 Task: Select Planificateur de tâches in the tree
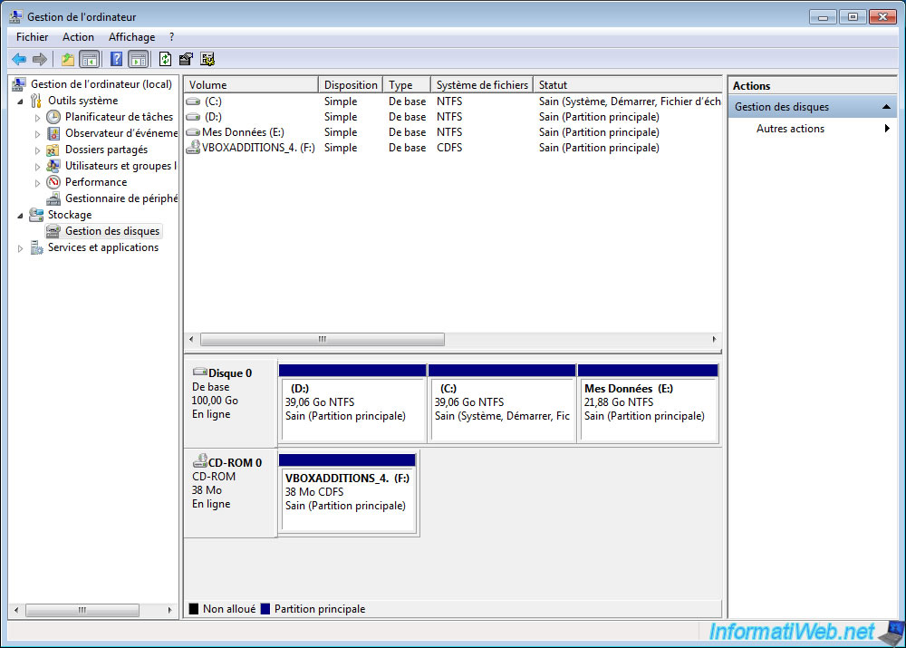[118, 117]
